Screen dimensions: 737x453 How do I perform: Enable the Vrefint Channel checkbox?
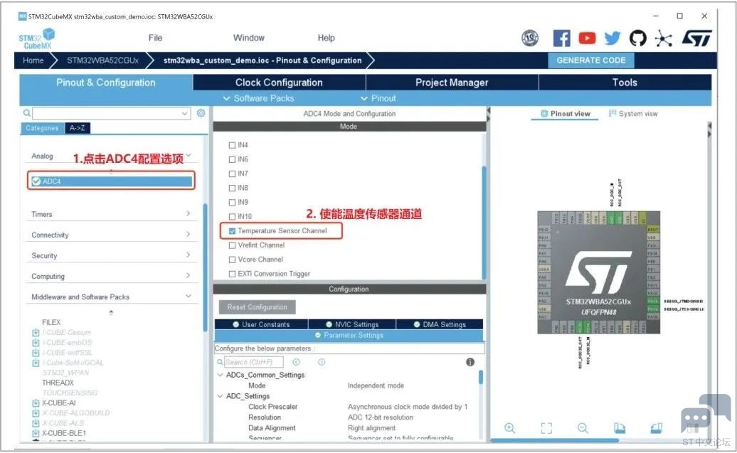(232, 245)
